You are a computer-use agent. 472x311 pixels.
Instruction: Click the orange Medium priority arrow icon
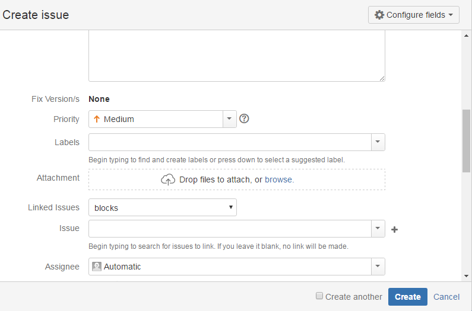pos(96,119)
